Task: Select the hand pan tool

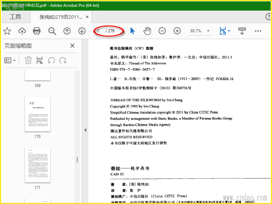Action: (x=147, y=31)
